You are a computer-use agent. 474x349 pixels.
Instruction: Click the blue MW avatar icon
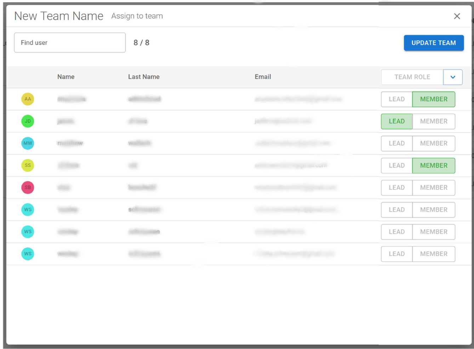point(28,143)
